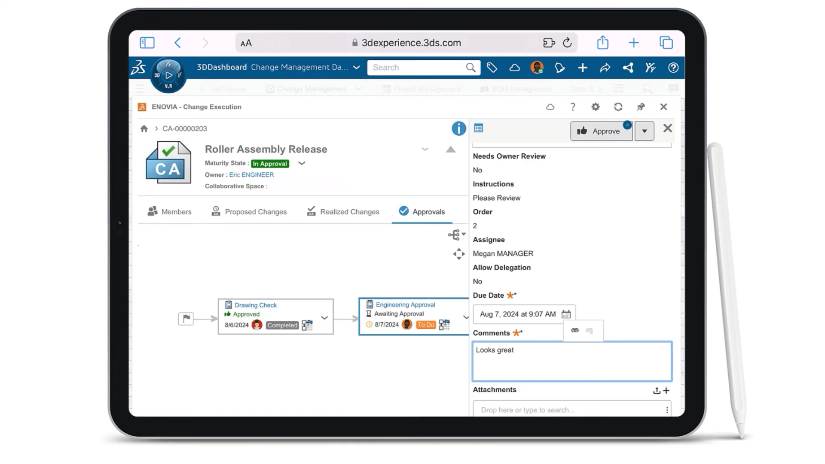Expand the In Approval maturity state chevron
Screen dimensions: 825x464
[302, 163]
